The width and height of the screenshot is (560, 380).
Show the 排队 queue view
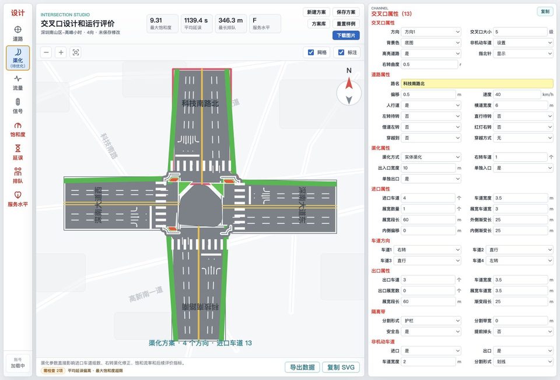18,176
